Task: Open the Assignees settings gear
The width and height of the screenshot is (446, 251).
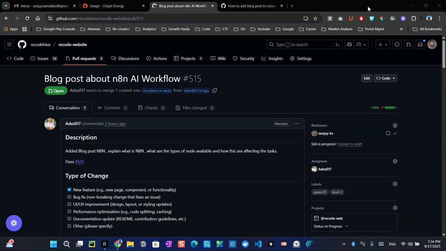Action: pyautogui.click(x=395, y=161)
